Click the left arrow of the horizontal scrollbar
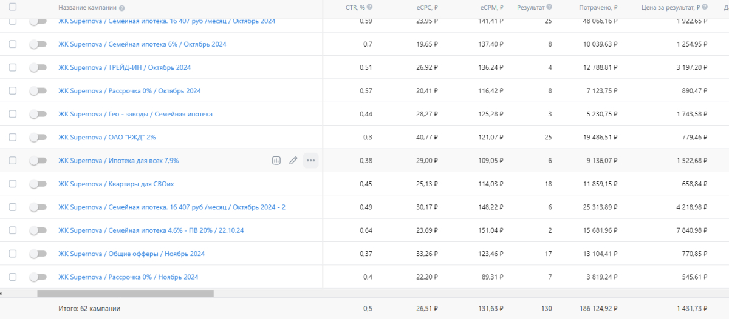Viewport: 729px width, 319px height. pos(2,294)
